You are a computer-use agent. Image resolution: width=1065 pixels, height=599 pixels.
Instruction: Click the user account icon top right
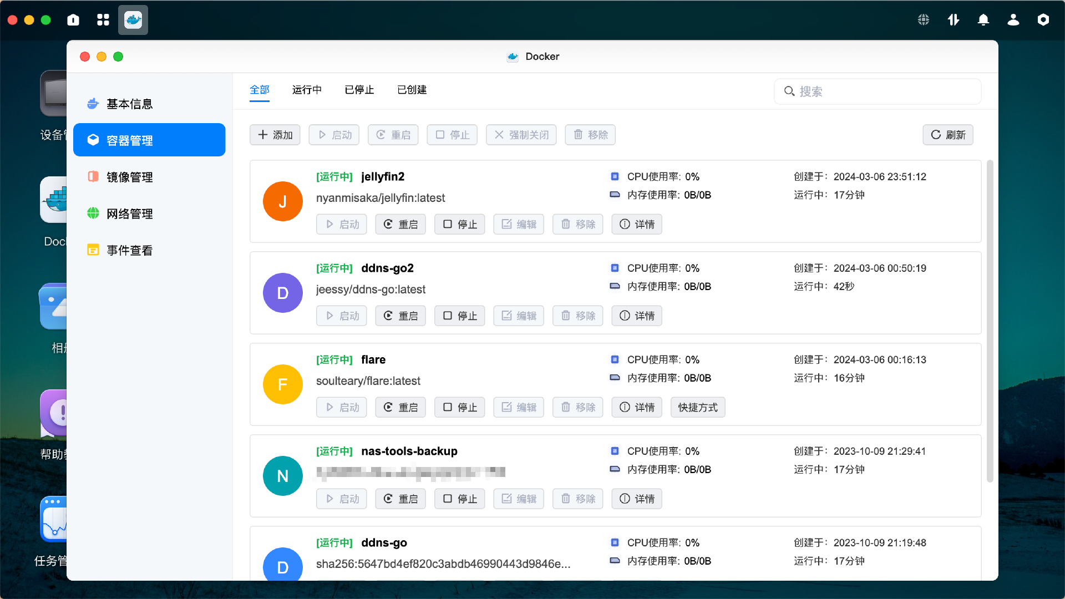1013,19
